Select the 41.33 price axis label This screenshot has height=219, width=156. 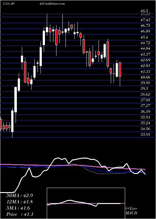(x=145, y=72)
